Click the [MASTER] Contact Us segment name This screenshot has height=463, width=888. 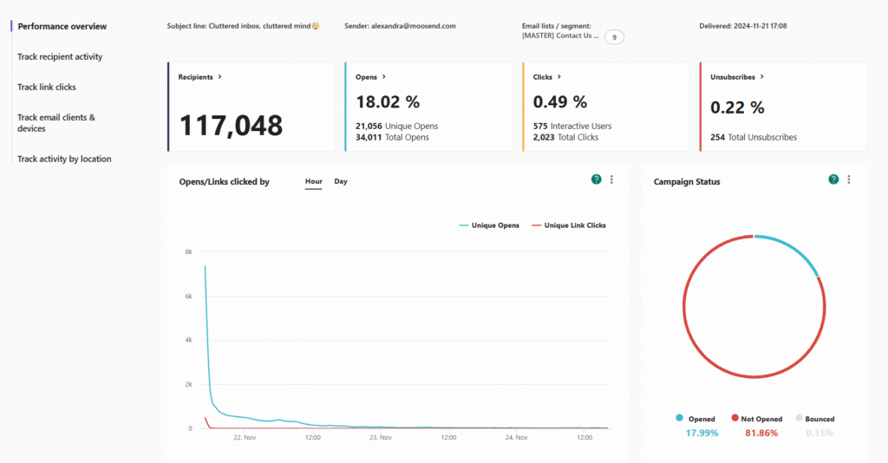click(x=560, y=36)
